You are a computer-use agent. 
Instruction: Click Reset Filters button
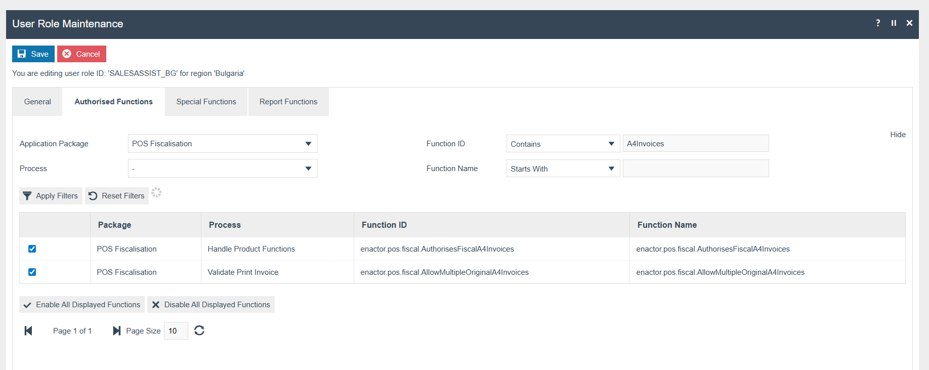point(117,196)
